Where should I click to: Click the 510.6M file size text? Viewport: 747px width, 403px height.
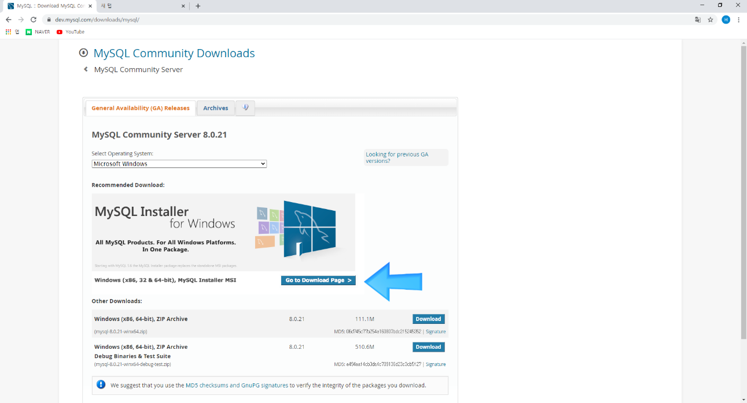coord(365,347)
